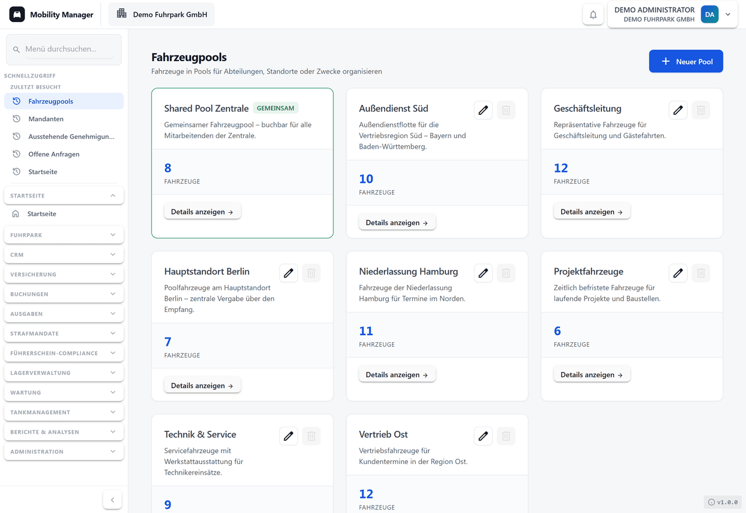Create a new pool with Neuer Pool
The image size is (746, 513).
[686, 61]
